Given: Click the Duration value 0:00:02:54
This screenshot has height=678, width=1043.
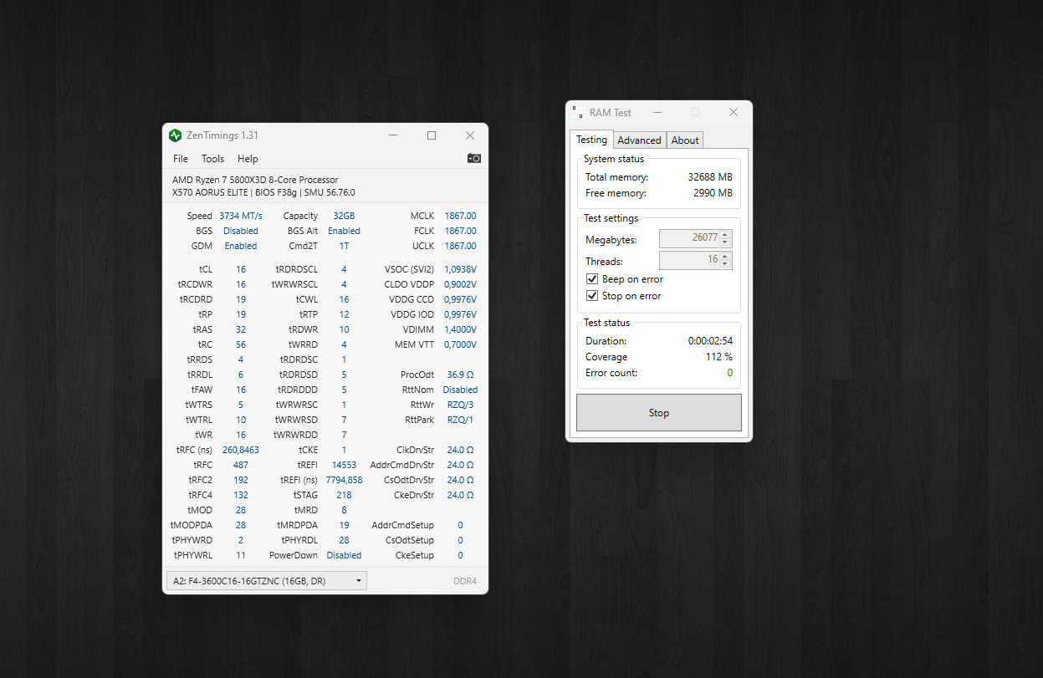Looking at the screenshot, I should [x=710, y=341].
